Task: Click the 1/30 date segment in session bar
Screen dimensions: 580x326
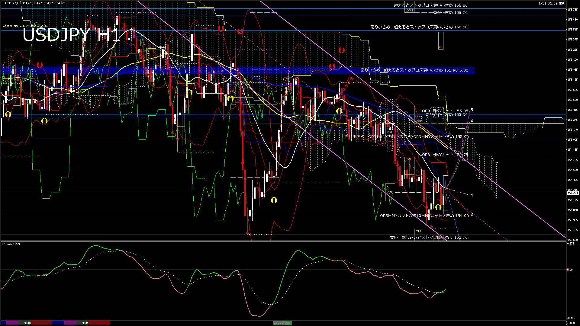Action: click(x=27, y=323)
